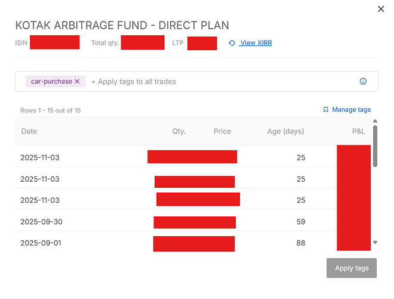This screenshot has height=299, width=394.
Task: Sort by the Age (days) column header
Action: (285, 132)
